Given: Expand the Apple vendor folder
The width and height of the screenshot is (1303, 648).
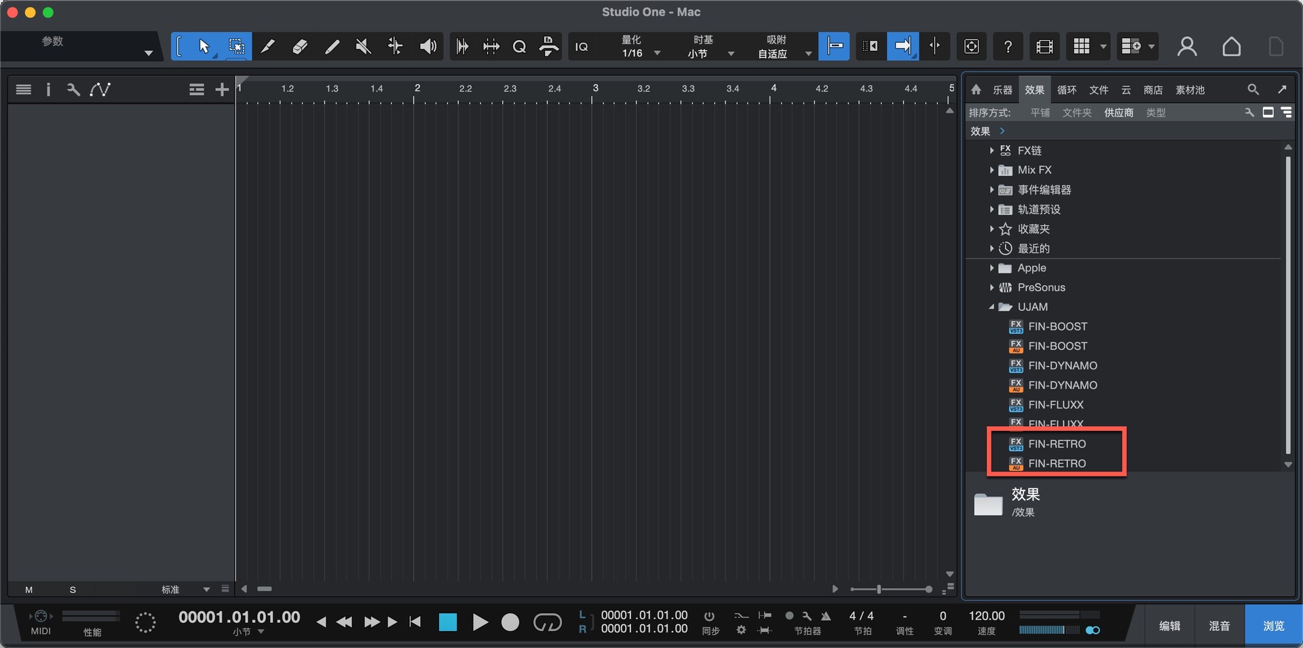Looking at the screenshot, I should tap(992, 268).
